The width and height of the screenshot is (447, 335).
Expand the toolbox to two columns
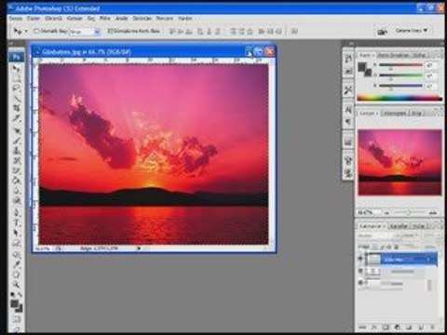tap(11, 44)
